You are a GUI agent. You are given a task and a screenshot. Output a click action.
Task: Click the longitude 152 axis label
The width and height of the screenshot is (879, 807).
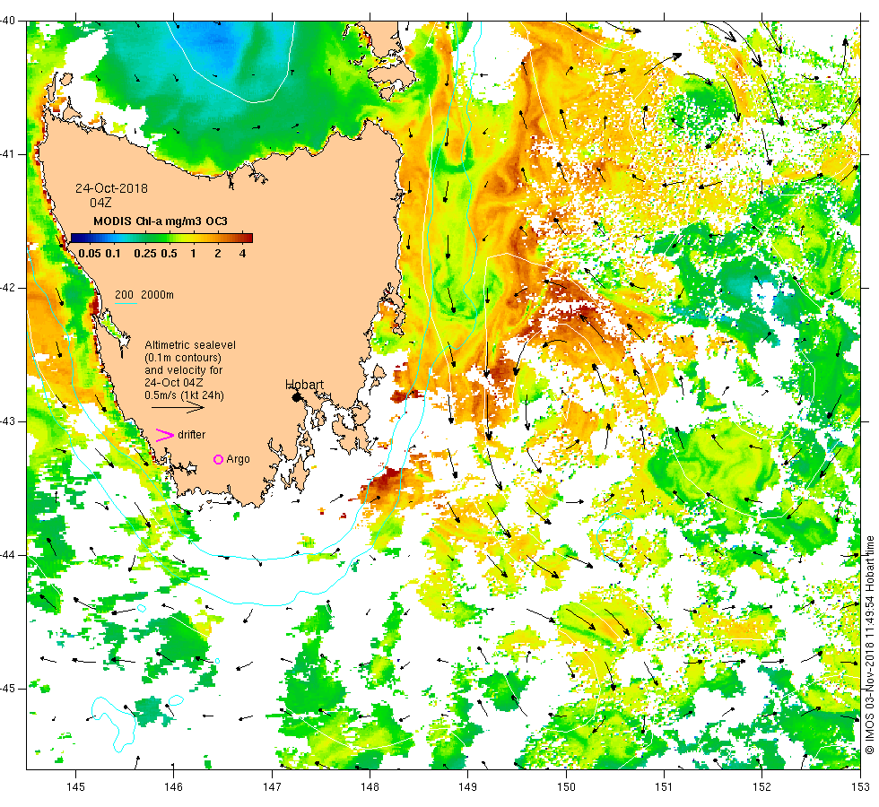[x=762, y=787]
